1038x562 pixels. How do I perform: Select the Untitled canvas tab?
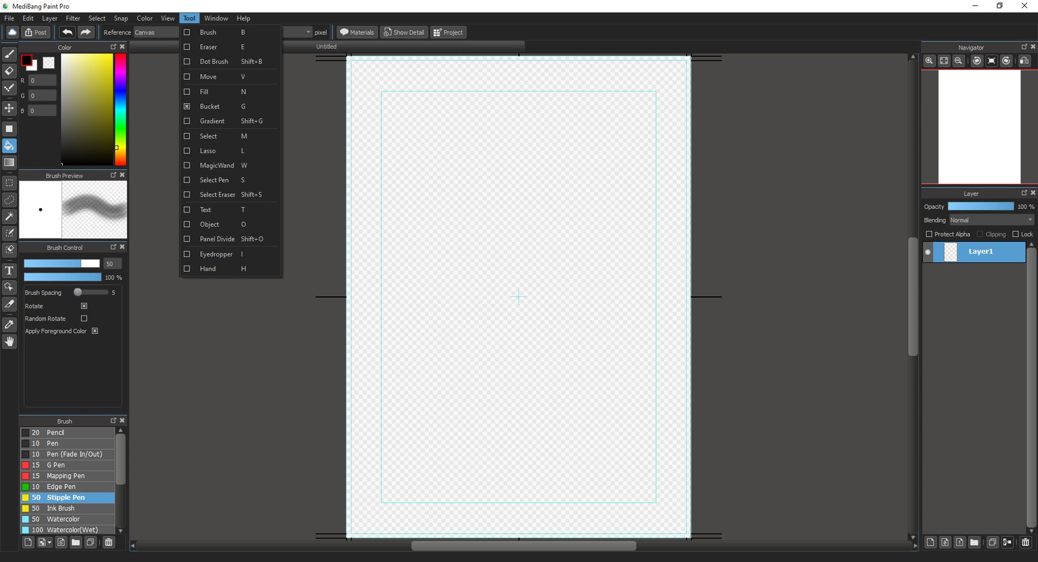pyautogui.click(x=326, y=46)
